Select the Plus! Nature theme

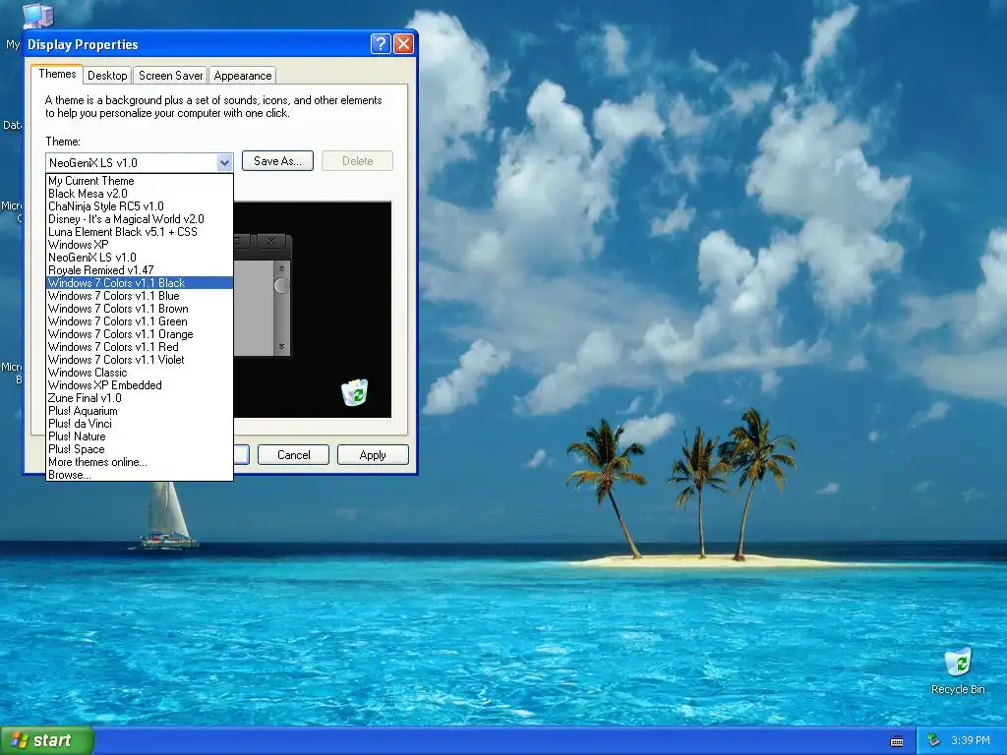[140, 436]
